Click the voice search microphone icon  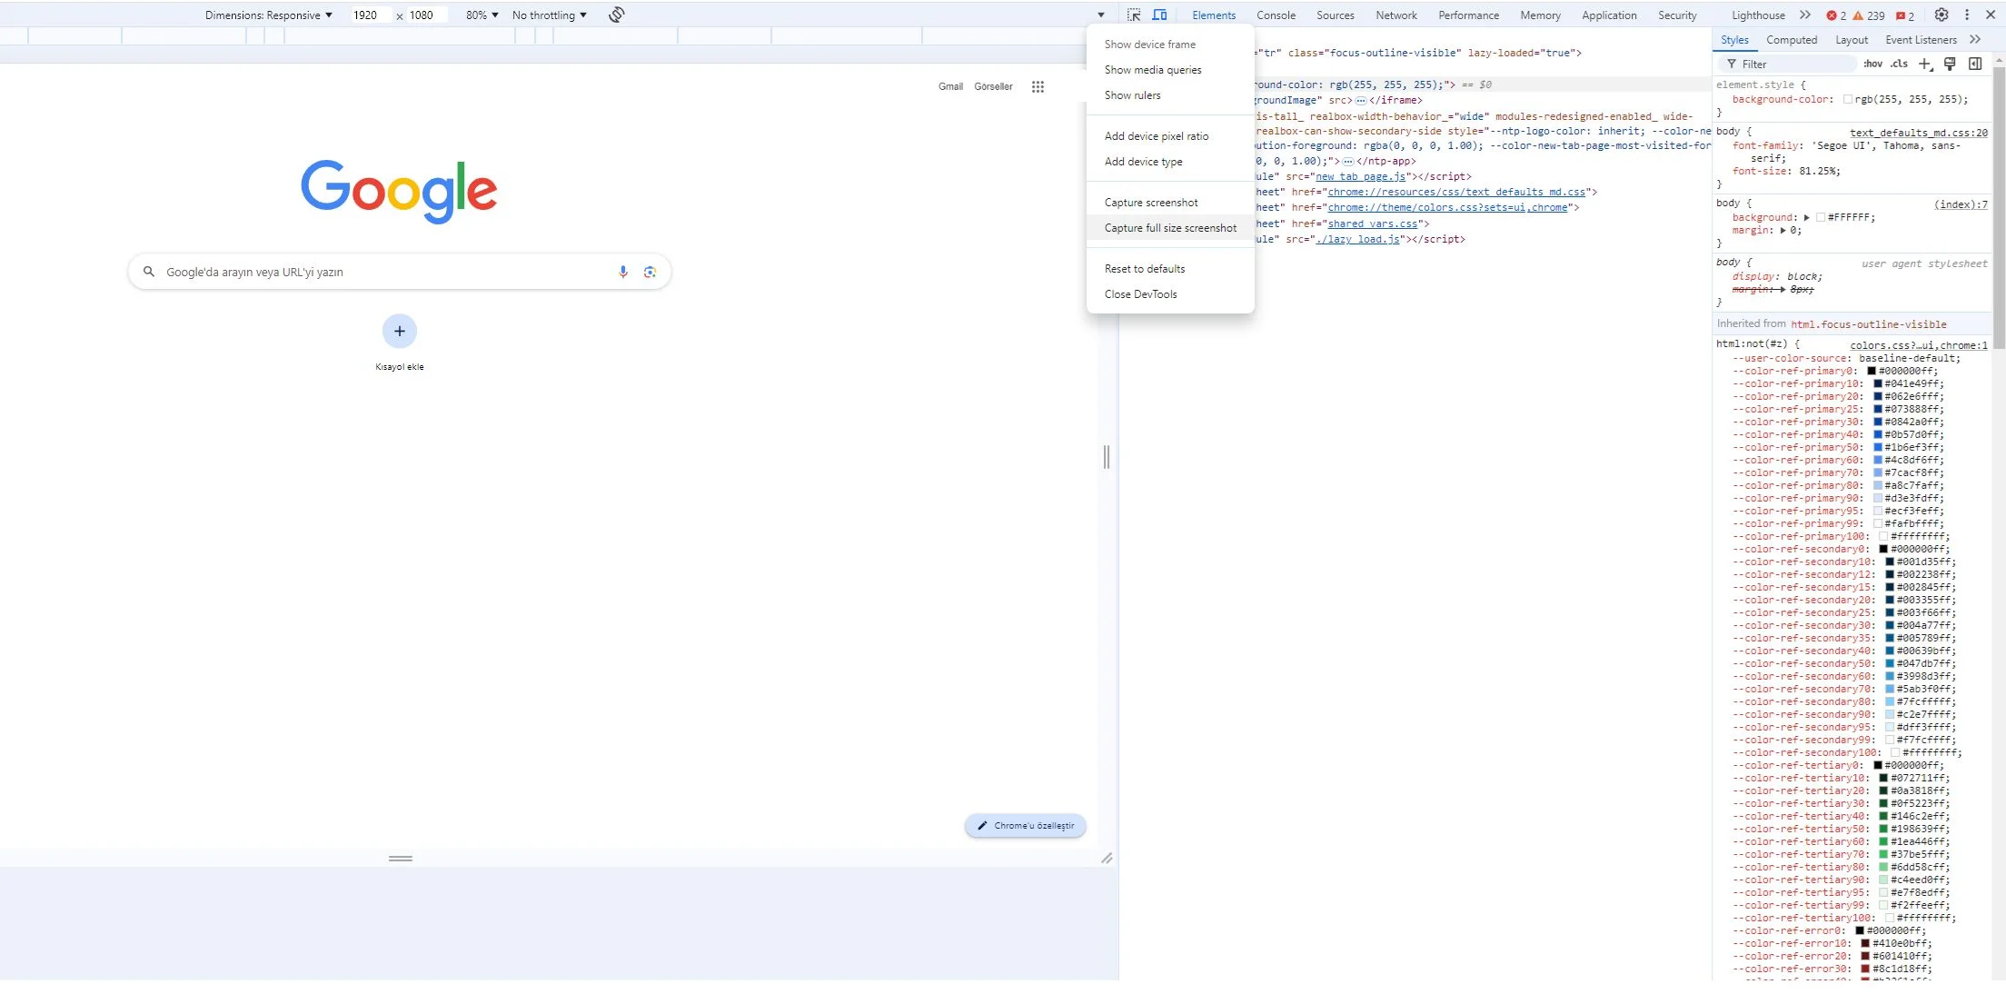pos(623,272)
